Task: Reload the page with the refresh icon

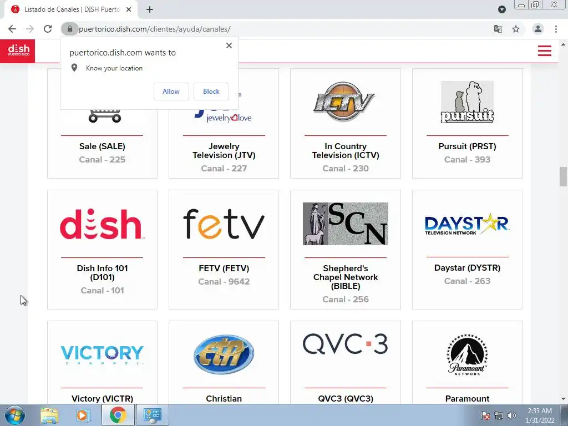Action: 48,29
